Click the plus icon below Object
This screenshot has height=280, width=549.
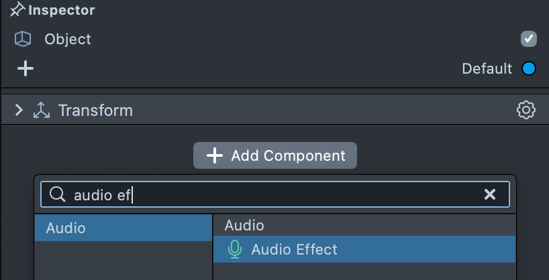tap(26, 68)
